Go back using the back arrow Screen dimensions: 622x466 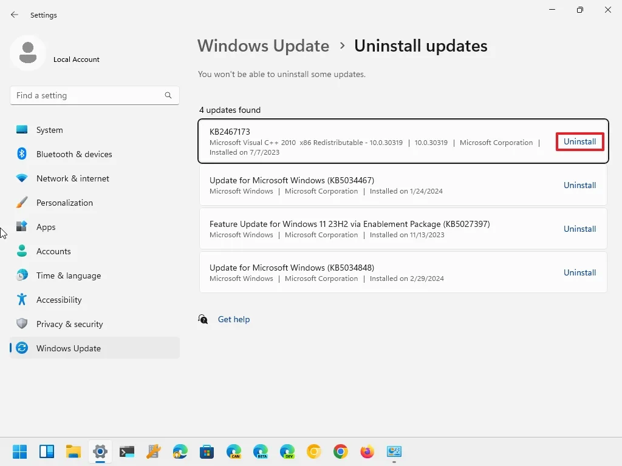click(x=14, y=15)
